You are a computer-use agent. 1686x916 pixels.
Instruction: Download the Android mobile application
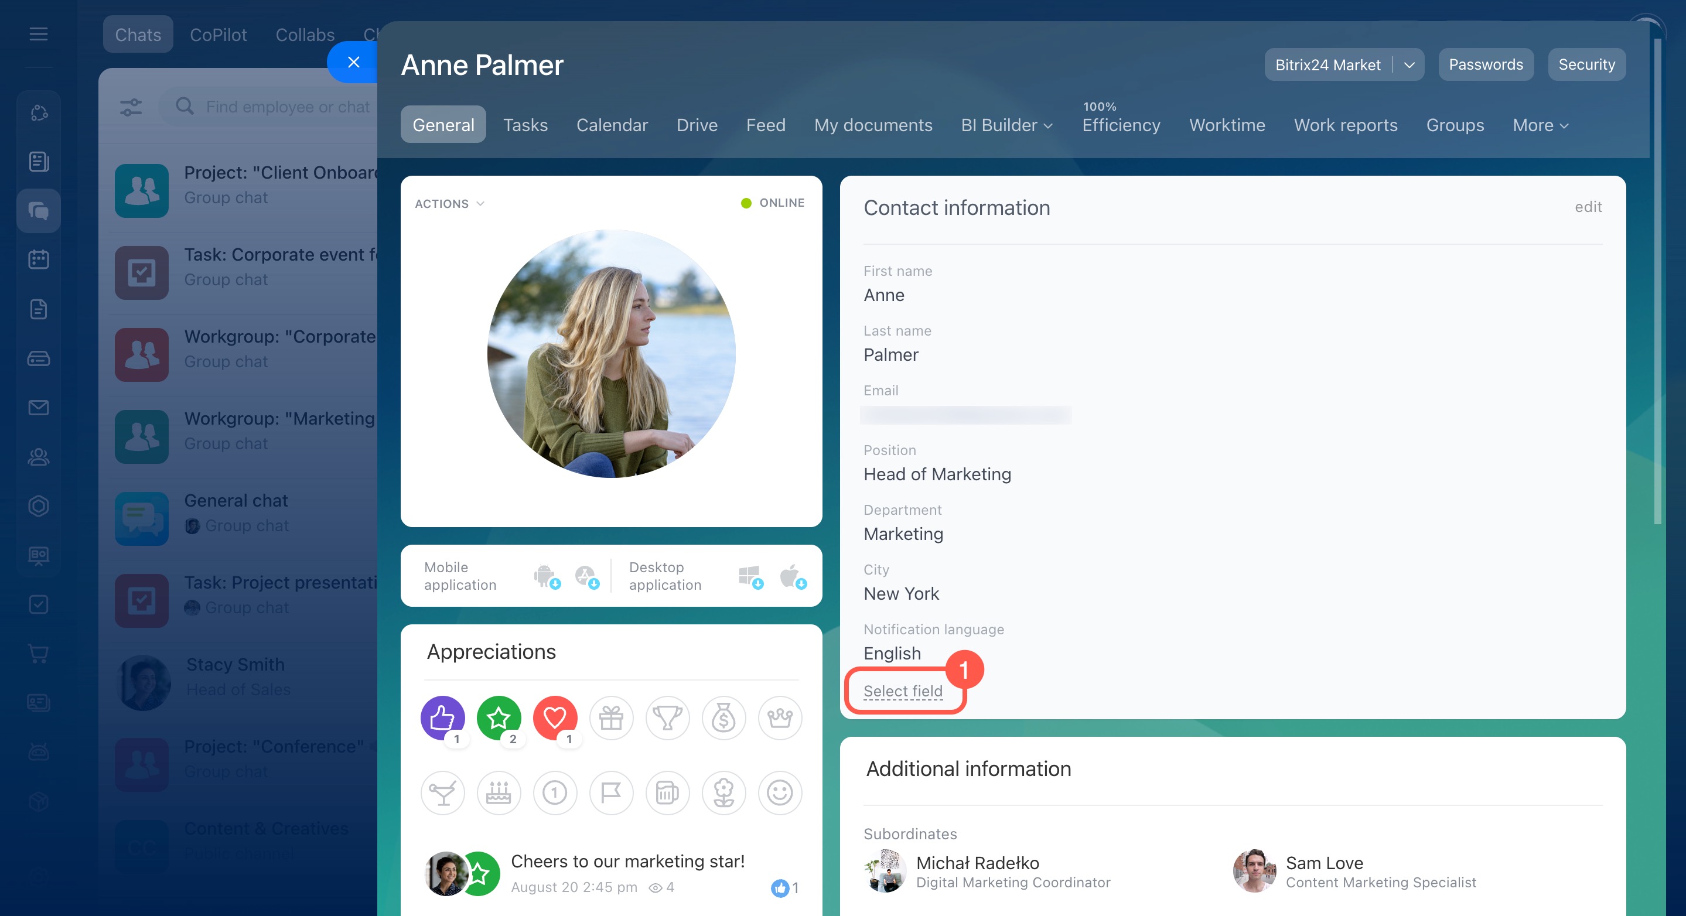point(547,576)
